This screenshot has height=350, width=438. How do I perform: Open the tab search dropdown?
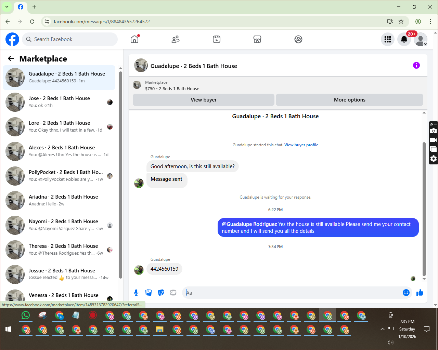(7, 7)
